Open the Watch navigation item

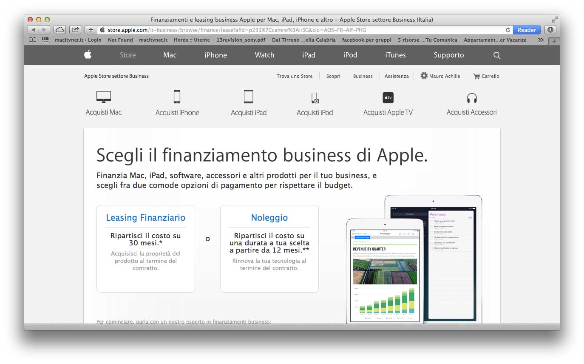point(264,55)
